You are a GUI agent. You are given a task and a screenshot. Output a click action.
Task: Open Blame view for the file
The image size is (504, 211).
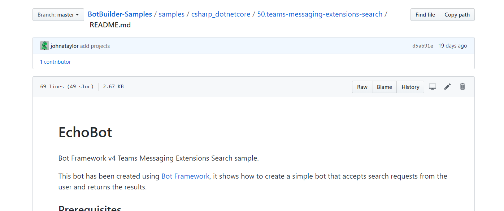pos(384,87)
